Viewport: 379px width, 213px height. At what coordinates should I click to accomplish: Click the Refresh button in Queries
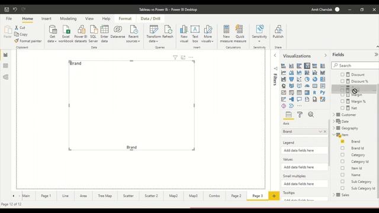168,31
